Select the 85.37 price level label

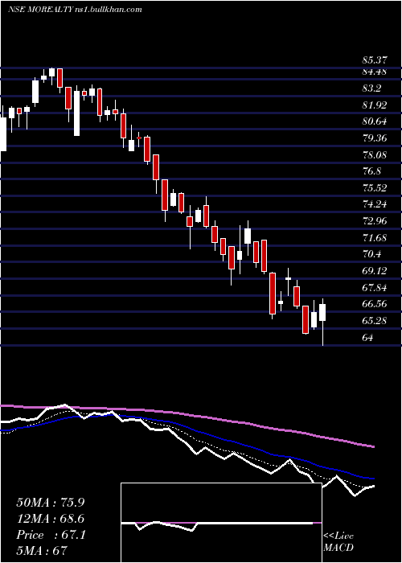click(x=375, y=60)
